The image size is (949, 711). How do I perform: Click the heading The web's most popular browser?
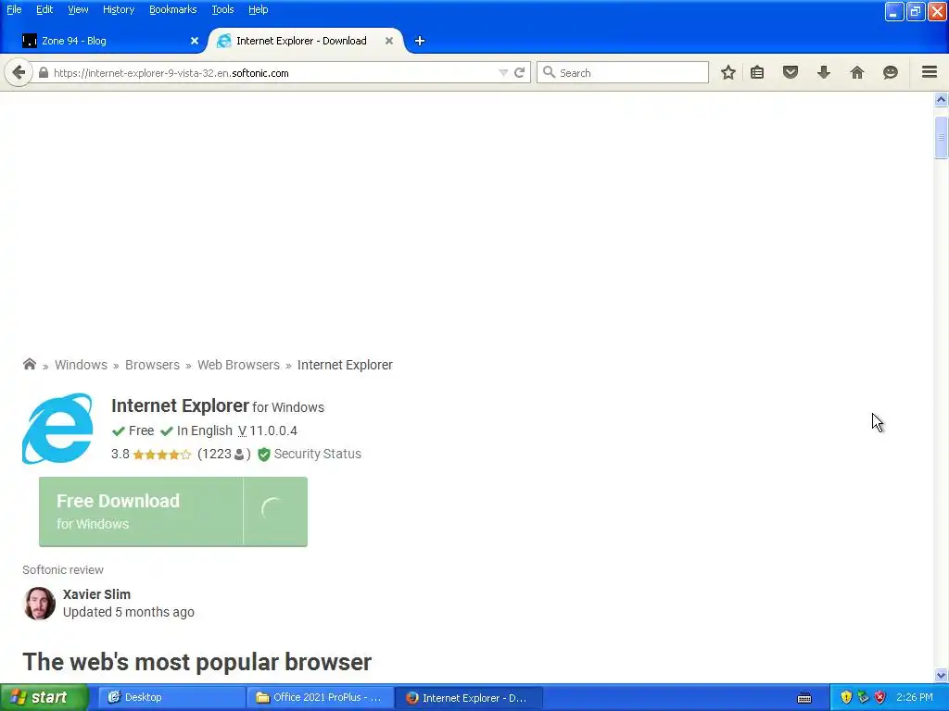(196, 662)
